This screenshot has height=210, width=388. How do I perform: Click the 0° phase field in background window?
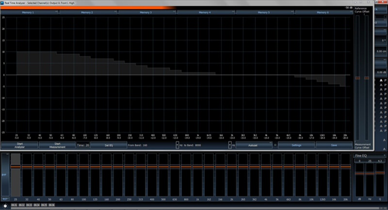coord(381,41)
